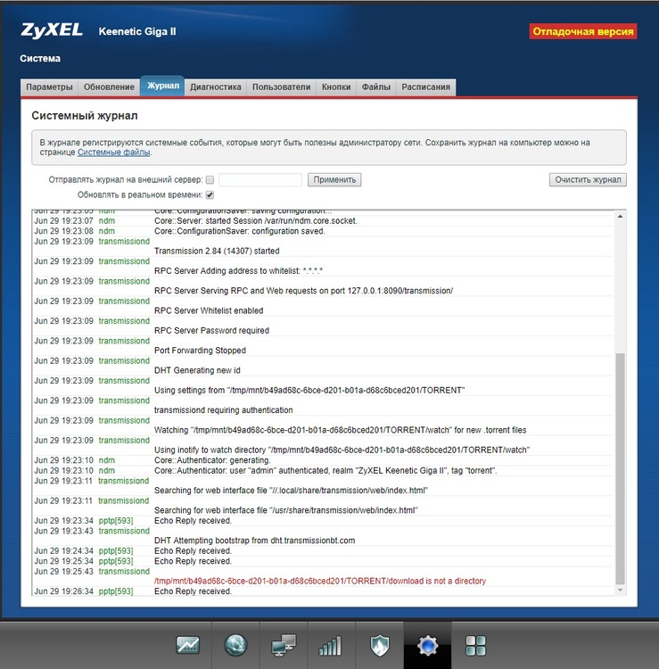The width and height of the screenshot is (659, 669).
Task: Click the log scrollbar down arrow
Action: coord(620,591)
